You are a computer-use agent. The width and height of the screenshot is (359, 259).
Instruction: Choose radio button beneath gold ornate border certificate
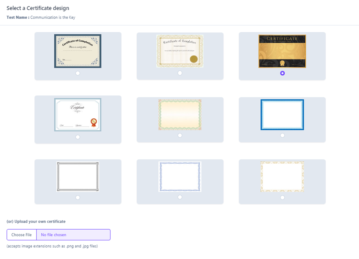[x=282, y=198]
